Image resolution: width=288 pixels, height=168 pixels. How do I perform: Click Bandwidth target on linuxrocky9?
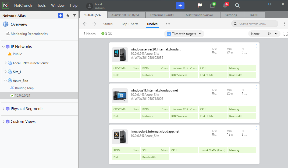click(x=155, y=157)
